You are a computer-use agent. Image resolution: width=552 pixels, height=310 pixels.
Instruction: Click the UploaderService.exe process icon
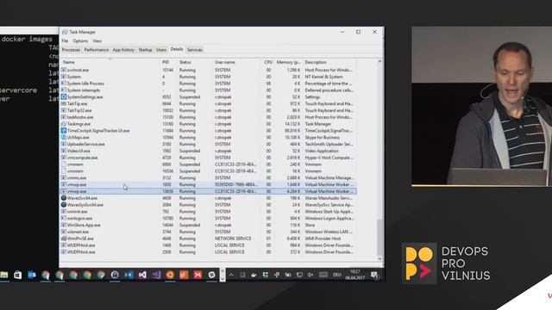(64, 144)
